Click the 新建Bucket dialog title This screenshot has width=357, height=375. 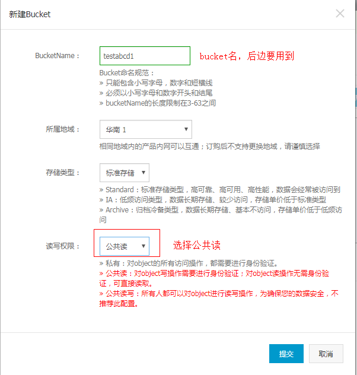click(x=30, y=14)
